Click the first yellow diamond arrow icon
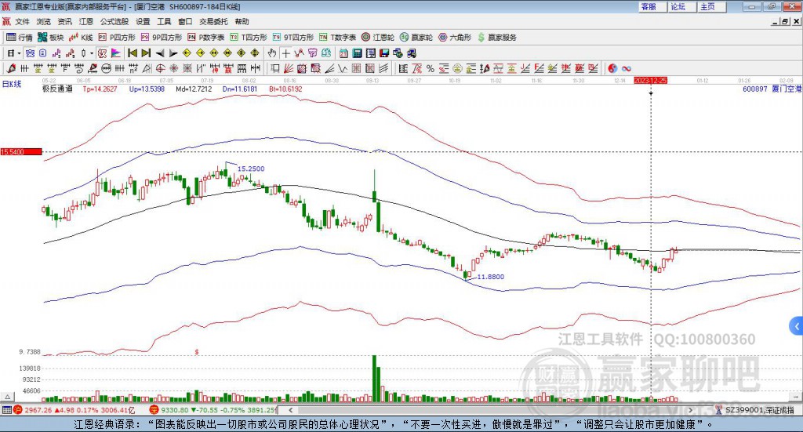Screen dimensions: 803x432 tap(187, 53)
